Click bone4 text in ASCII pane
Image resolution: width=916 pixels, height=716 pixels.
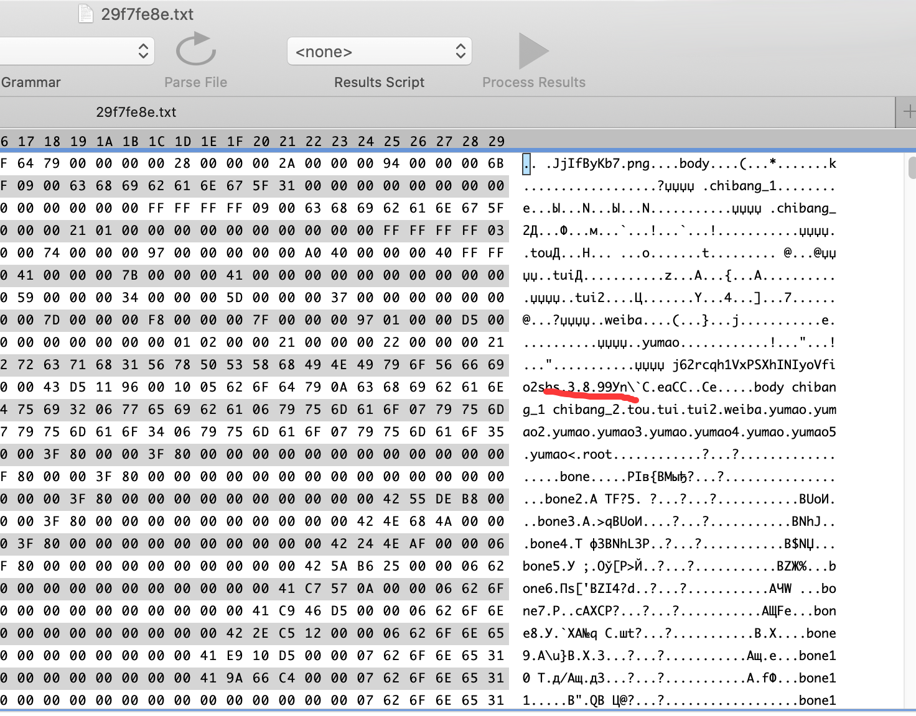(549, 544)
